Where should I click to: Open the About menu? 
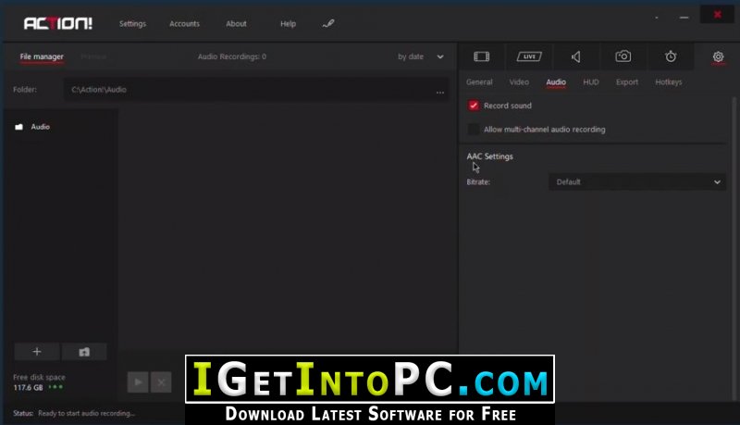[236, 24]
